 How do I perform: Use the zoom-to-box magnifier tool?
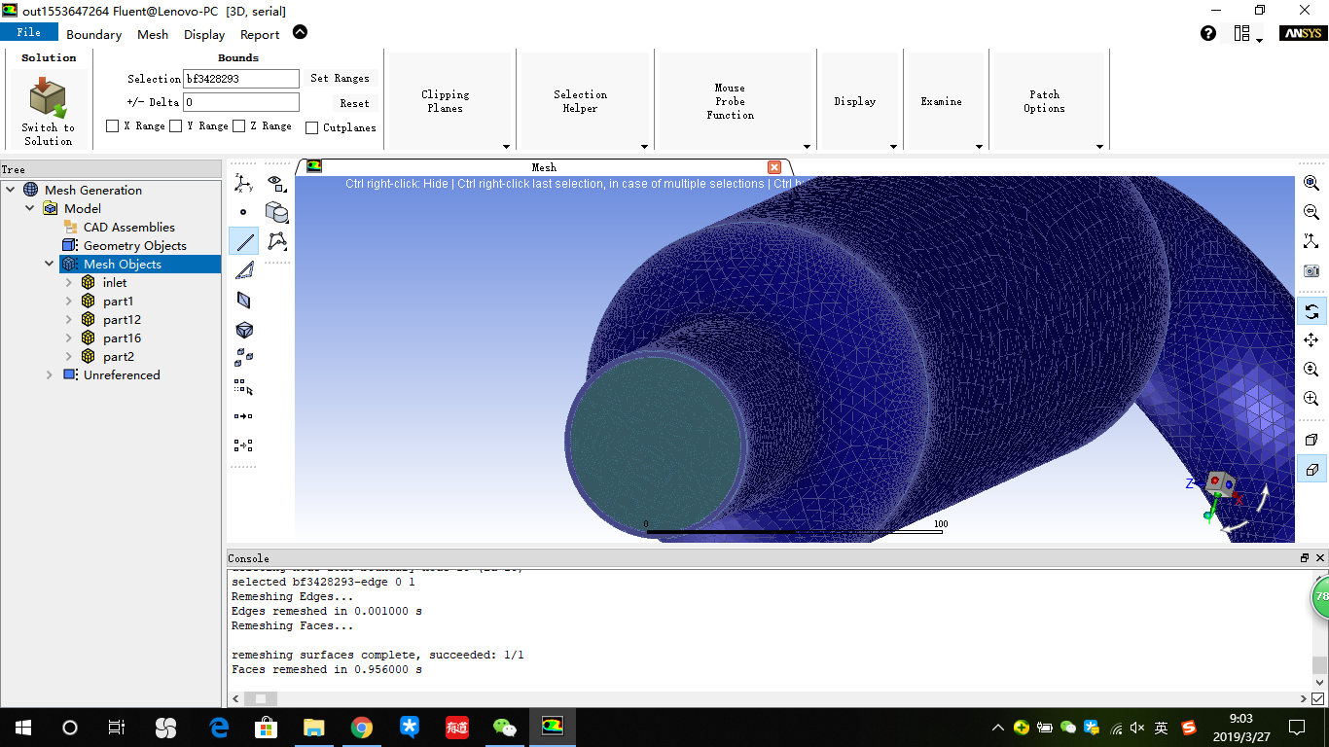click(x=1311, y=398)
